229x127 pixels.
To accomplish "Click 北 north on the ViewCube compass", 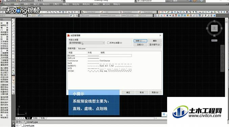I will (214, 21).
